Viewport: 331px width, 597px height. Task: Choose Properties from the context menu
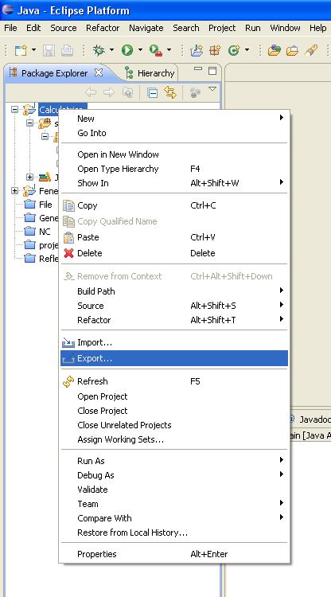(x=174, y=554)
